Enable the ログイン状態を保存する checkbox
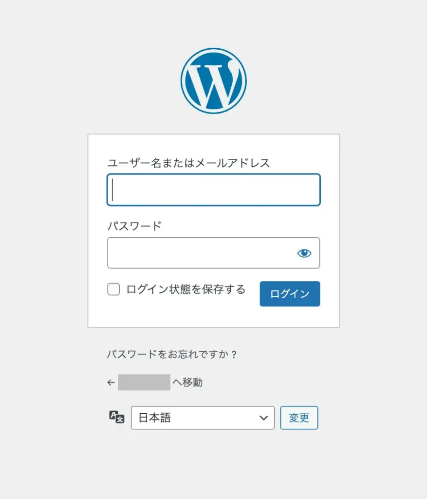The image size is (427, 499). click(113, 289)
